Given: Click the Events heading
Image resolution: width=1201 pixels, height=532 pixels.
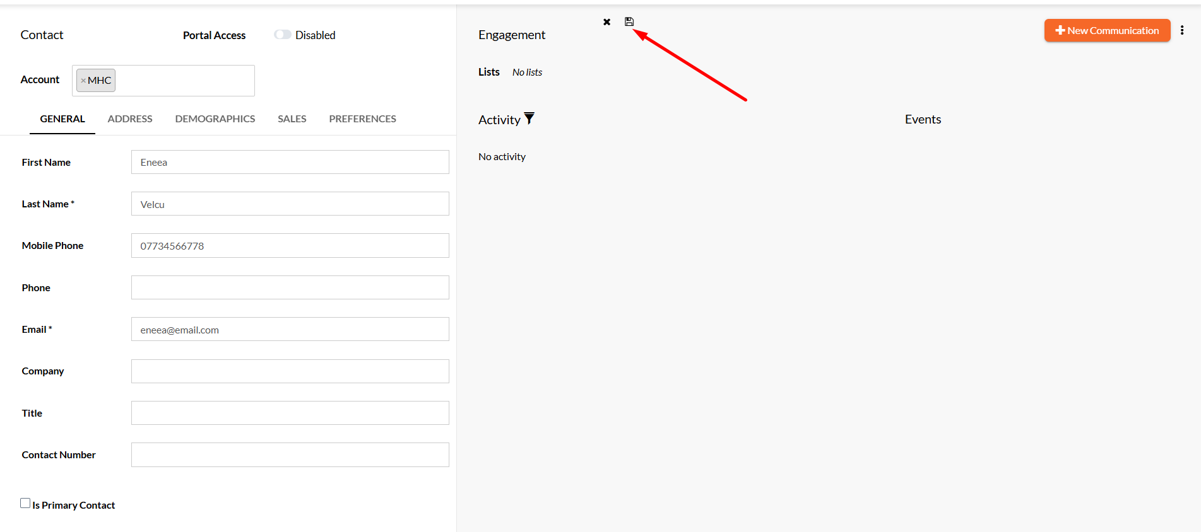Looking at the screenshot, I should [x=923, y=119].
